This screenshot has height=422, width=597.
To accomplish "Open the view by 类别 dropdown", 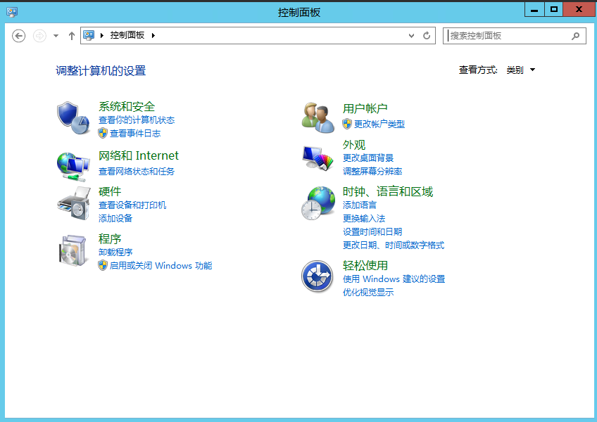I will (520, 70).
